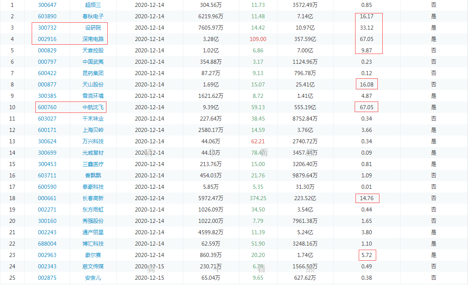The width and height of the screenshot is (468, 285).
Task: Select 春秋电子 stock name
Action: point(92,16)
